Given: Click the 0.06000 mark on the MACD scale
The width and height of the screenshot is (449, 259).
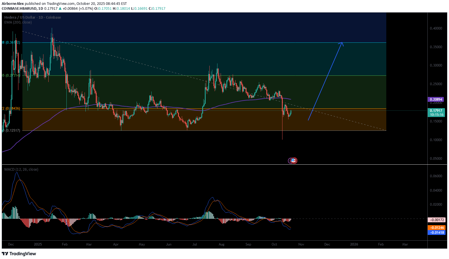Looking at the screenshot, I should [436, 176].
